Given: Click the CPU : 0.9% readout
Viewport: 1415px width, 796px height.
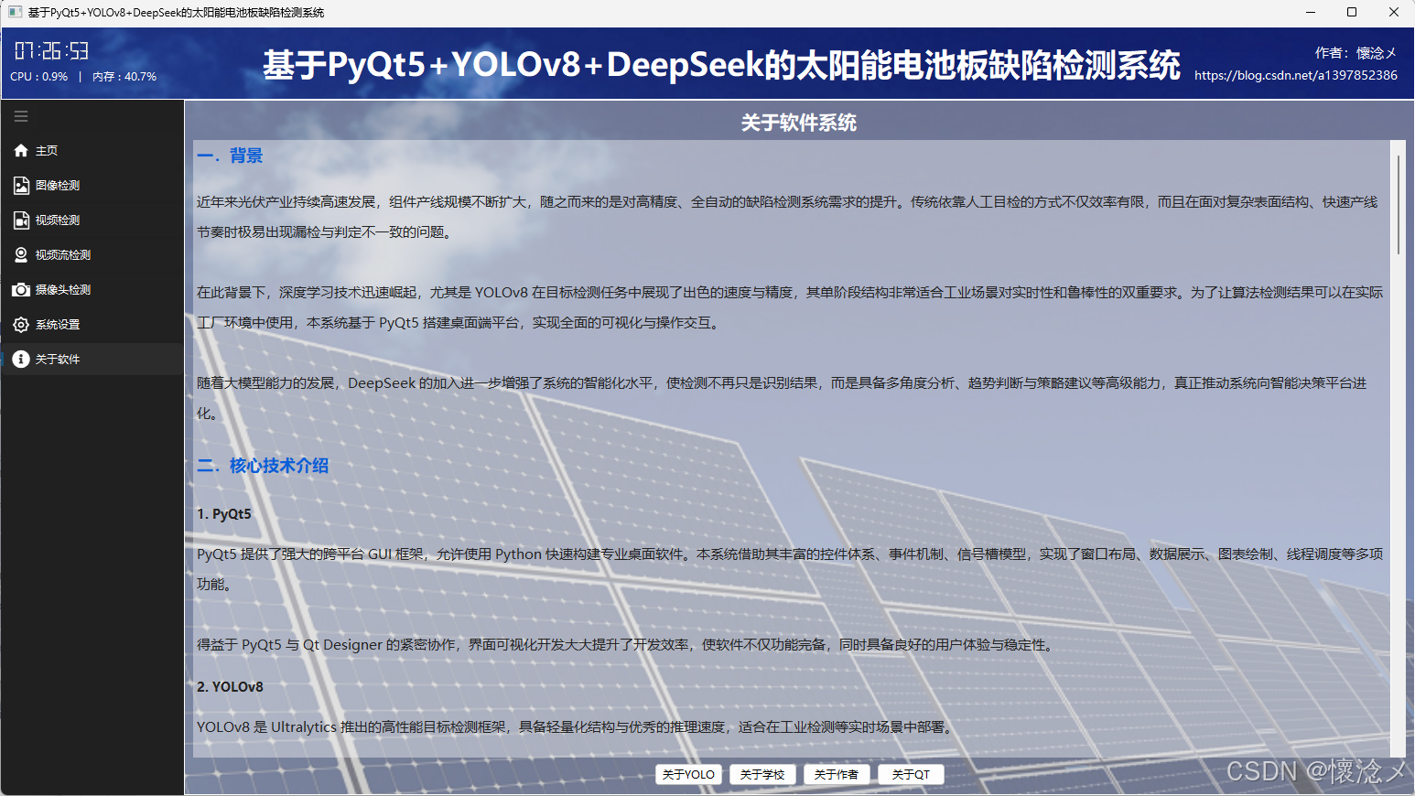Looking at the screenshot, I should tap(39, 77).
